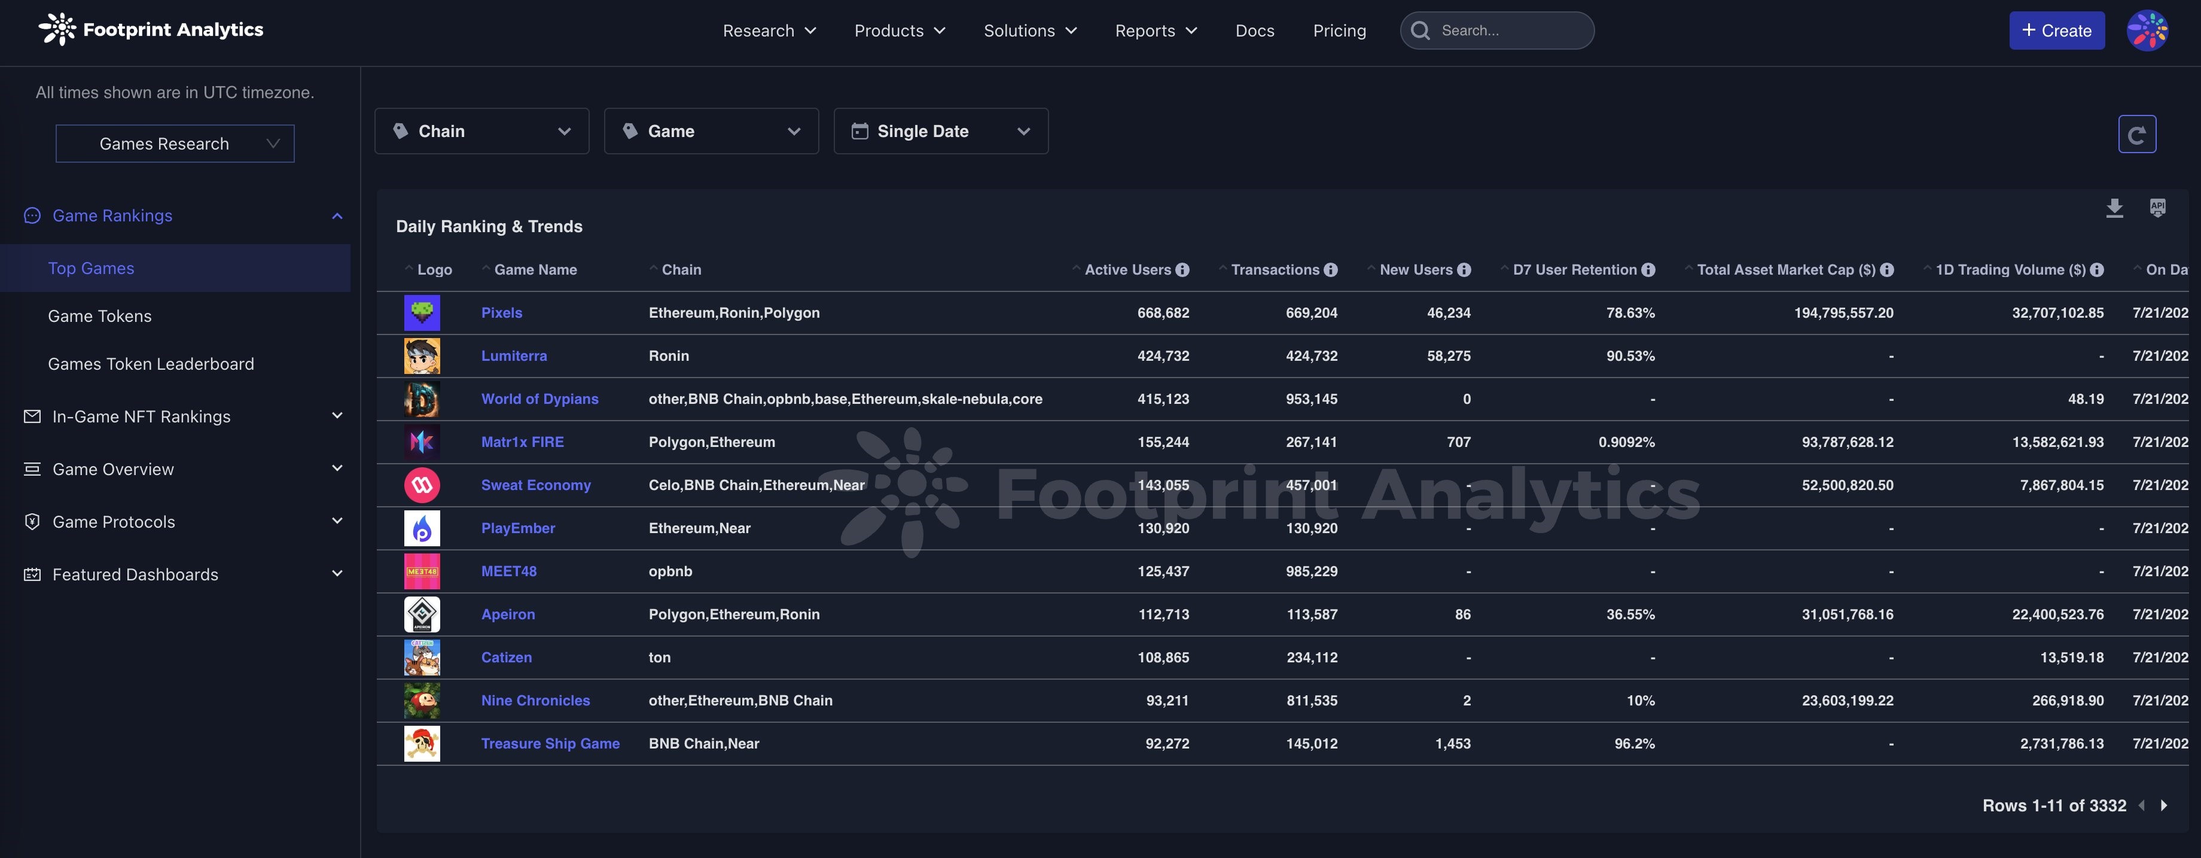This screenshot has height=858, width=2201.
Task: Sort by Transactions column header
Action: [1275, 270]
